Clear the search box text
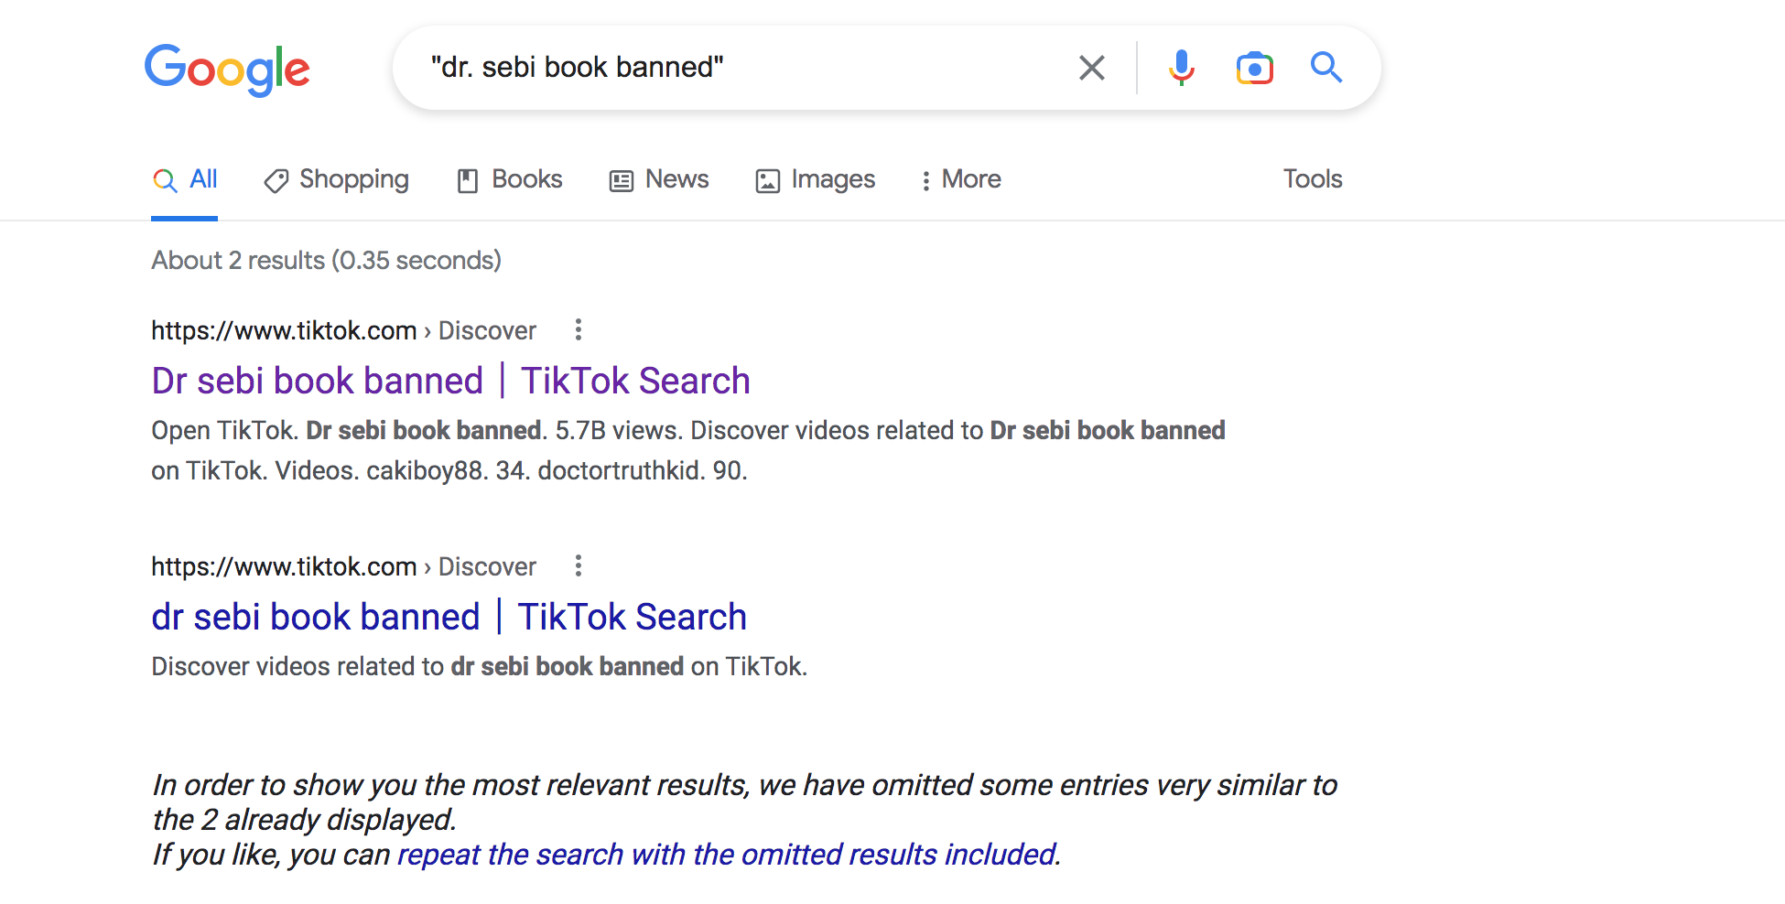The image size is (1785, 904). [x=1091, y=68]
